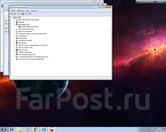
Task: Select the Сетевые адаптеры icon
Action: coord(17,52)
